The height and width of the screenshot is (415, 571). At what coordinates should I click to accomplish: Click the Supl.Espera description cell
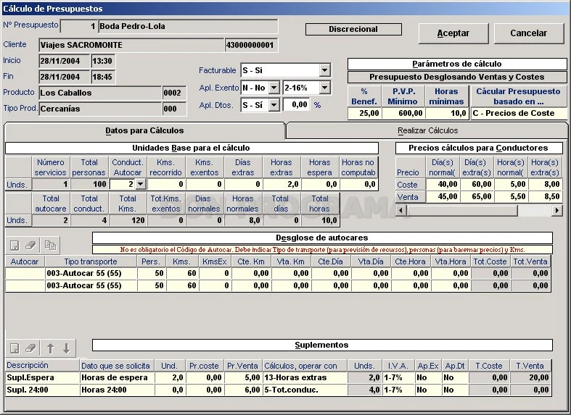[x=42, y=377]
